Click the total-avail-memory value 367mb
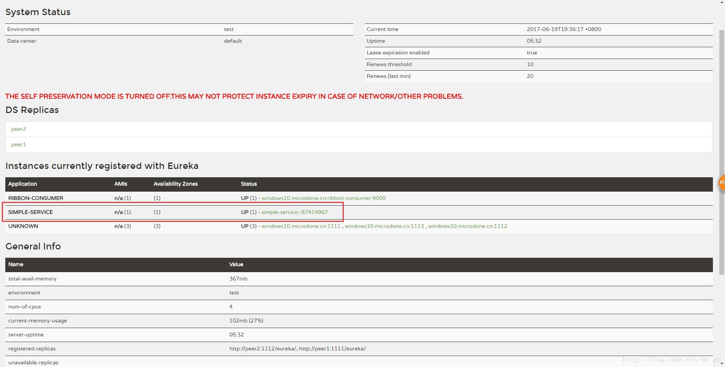725x367 pixels. coord(238,279)
